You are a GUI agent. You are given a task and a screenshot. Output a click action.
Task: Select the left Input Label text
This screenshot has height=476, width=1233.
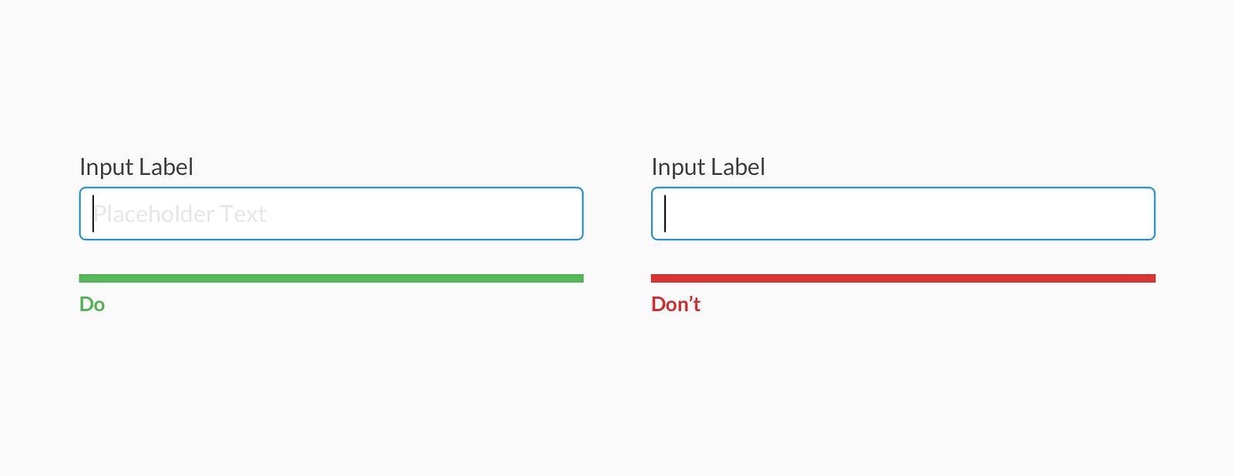click(x=136, y=166)
